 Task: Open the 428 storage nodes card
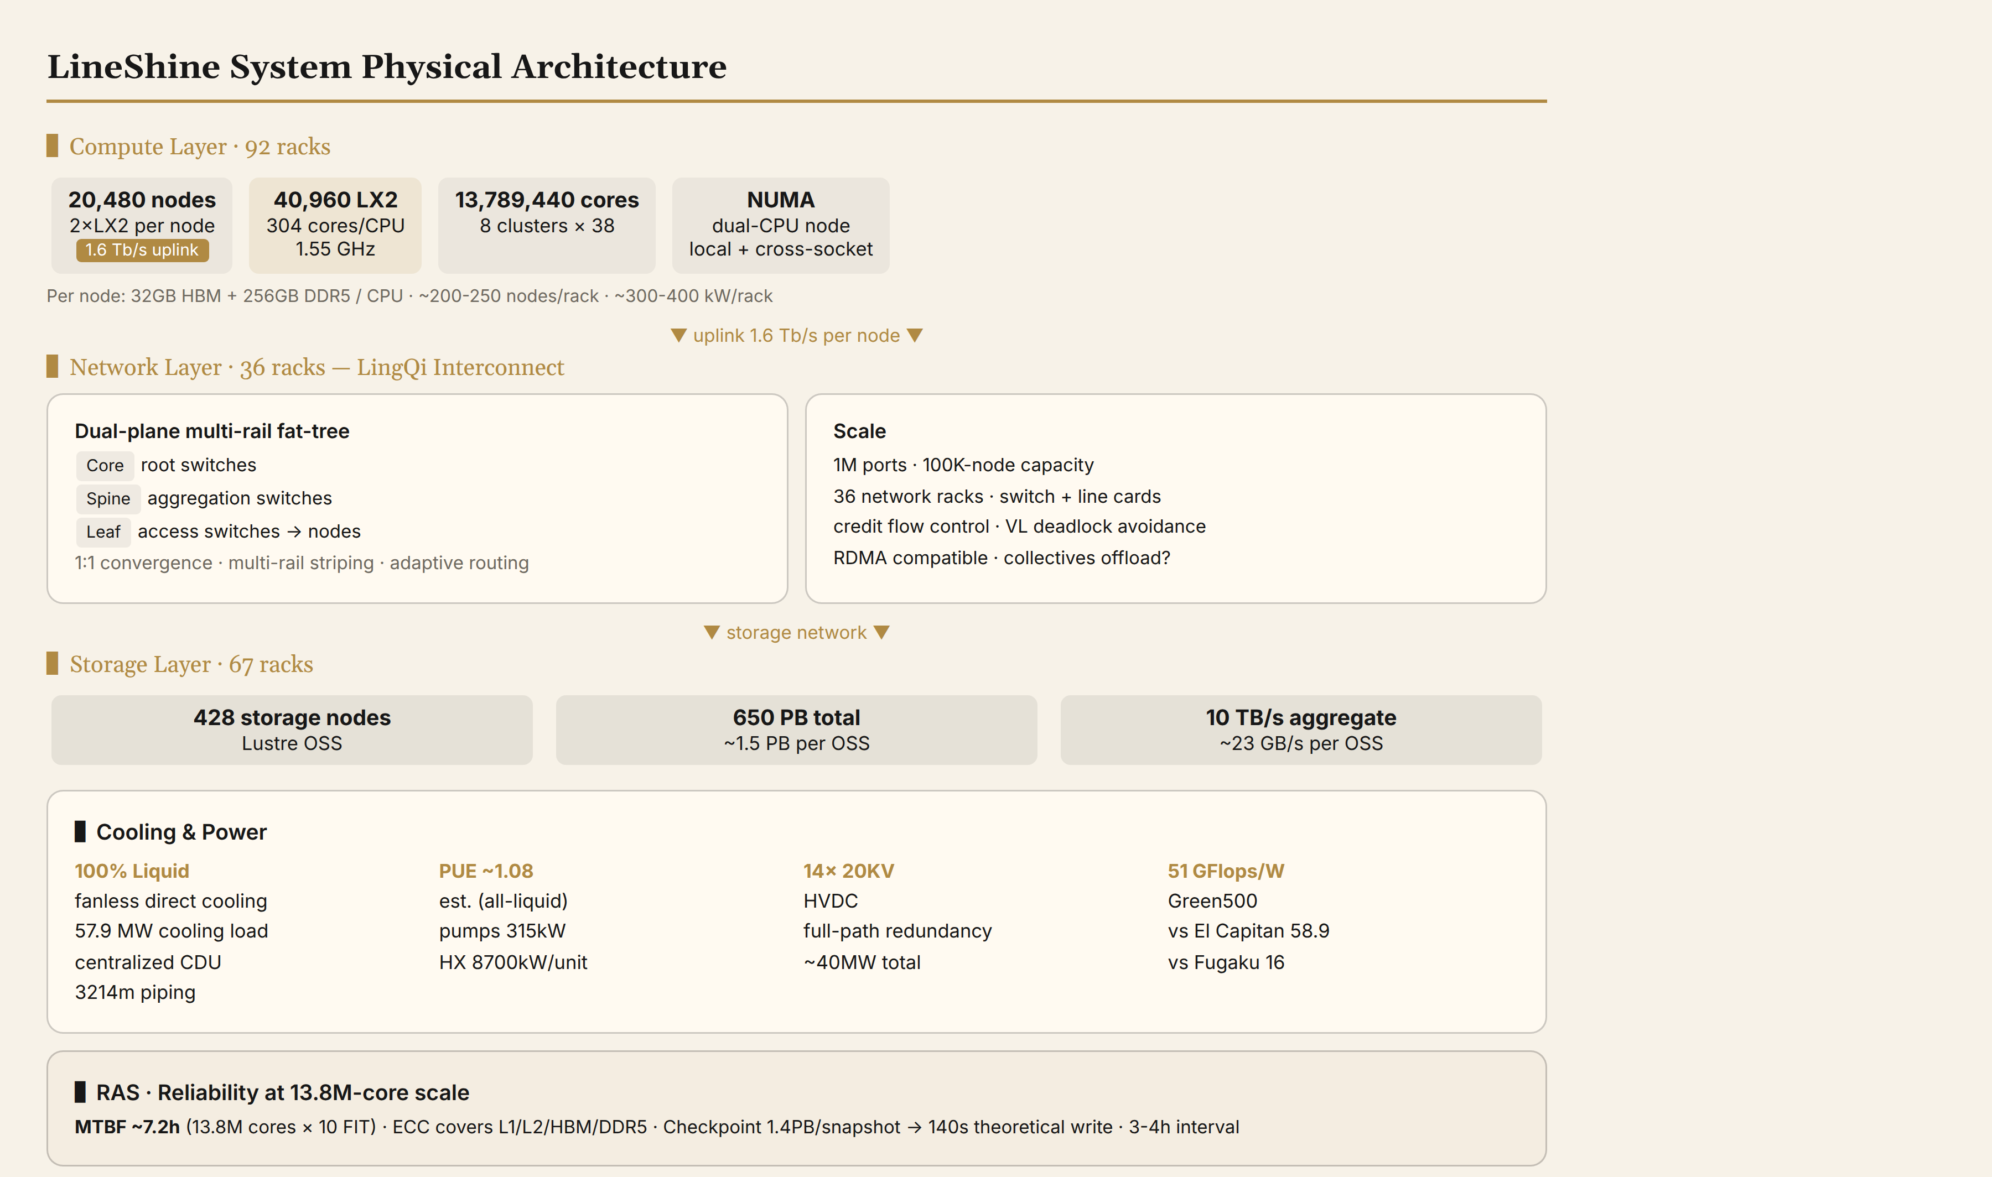click(x=292, y=730)
